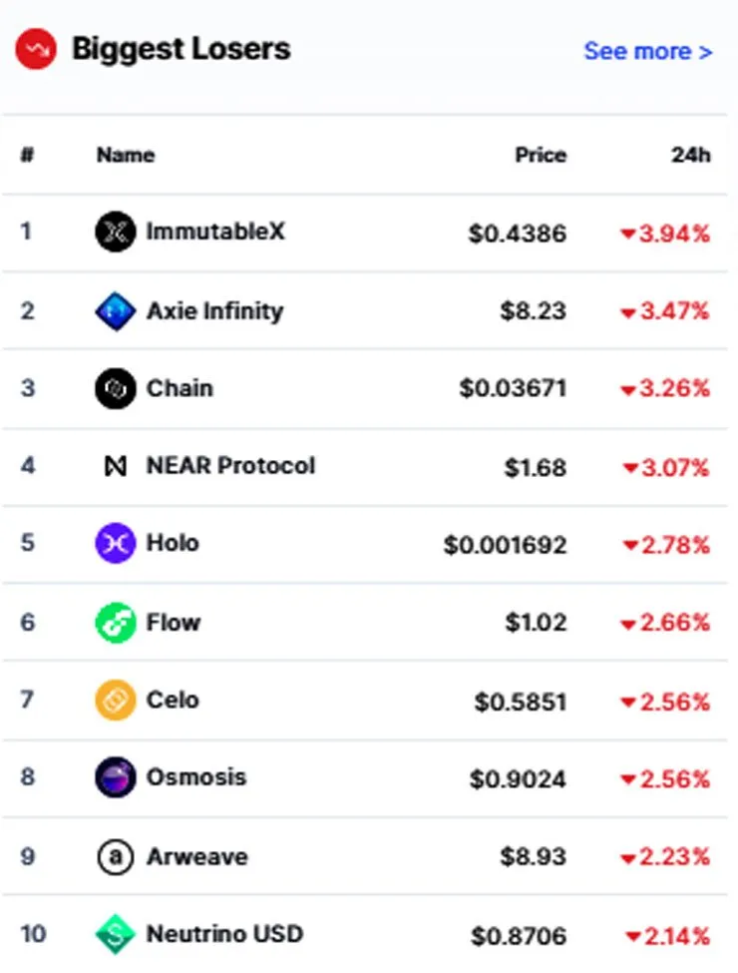Click the Price column header
This screenshot has width=738, height=973.
point(541,155)
